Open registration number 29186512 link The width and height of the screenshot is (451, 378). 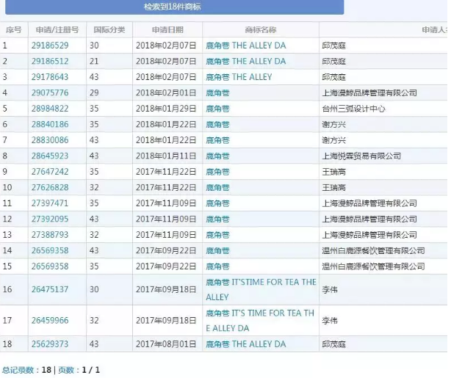pos(50,62)
